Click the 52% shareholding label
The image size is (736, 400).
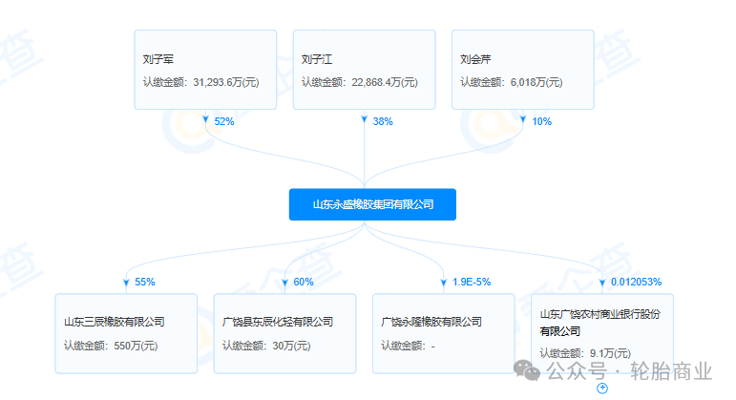[224, 121]
